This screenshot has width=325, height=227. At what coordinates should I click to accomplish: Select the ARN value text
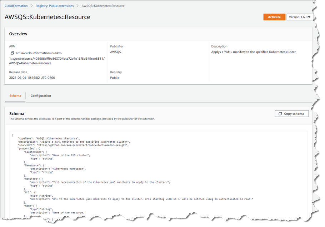tap(57, 58)
